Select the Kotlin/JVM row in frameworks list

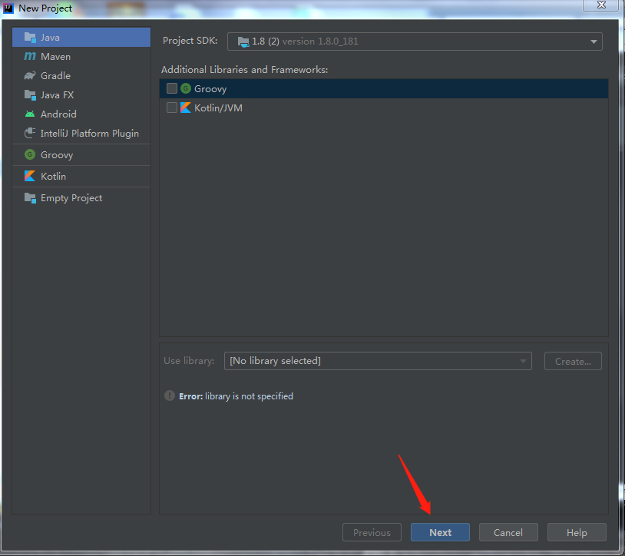pos(384,108)
